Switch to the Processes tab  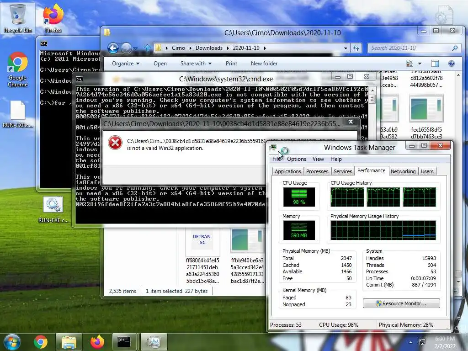317,171
